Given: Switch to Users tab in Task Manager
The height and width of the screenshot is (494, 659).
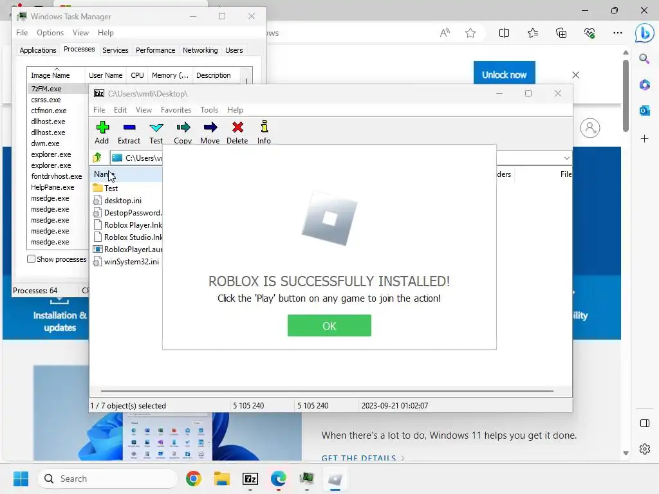Looking at the screenshot, I should click(x=234, y=50).
